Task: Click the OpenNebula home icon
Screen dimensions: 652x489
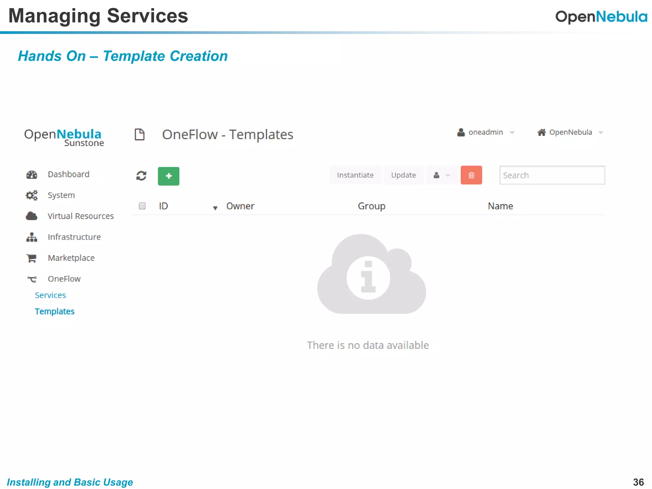Action: click(x=542, y=132)
